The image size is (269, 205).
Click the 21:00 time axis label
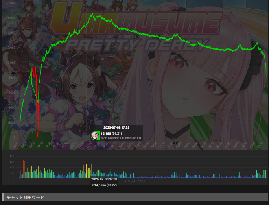(x=251, y=144)
